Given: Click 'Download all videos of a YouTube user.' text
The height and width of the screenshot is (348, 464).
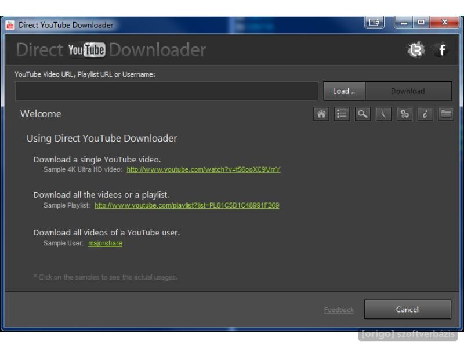Looking at the screenshot, I should coord(107,233).
